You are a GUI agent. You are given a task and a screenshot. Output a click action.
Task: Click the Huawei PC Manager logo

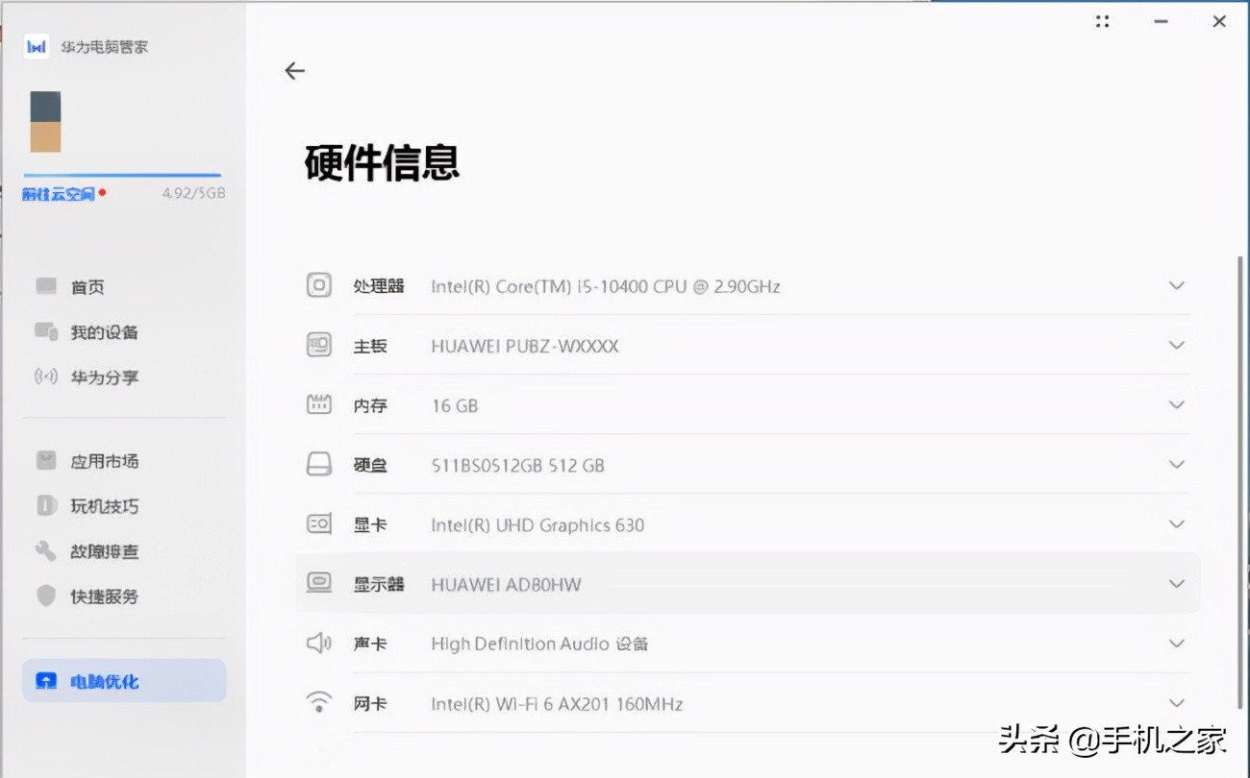(37, 46)
